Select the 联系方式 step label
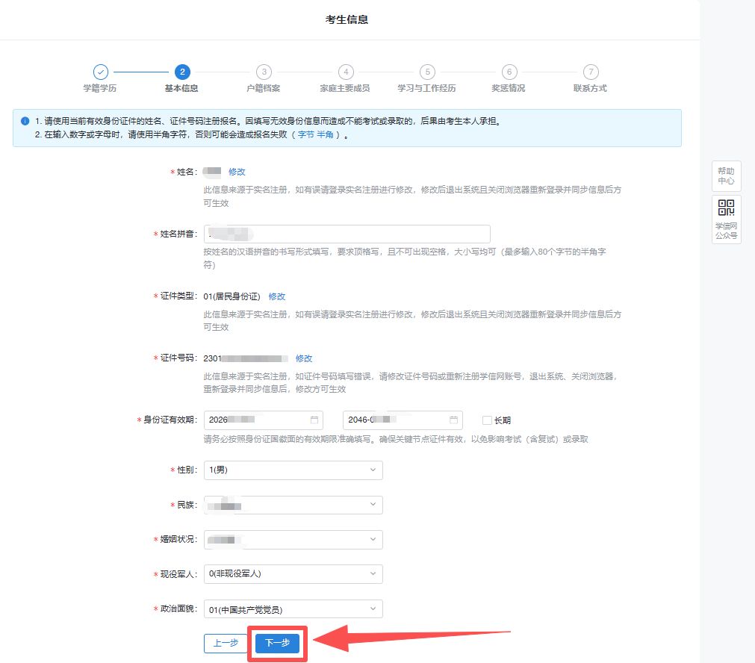 tap(590, 88)
